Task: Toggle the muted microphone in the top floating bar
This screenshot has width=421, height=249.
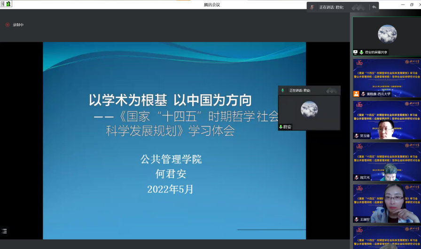Action: tap(312, 7)
